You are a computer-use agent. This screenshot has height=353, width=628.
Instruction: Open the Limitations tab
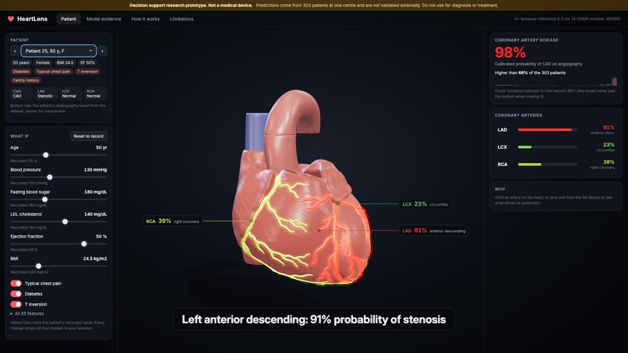182,19
